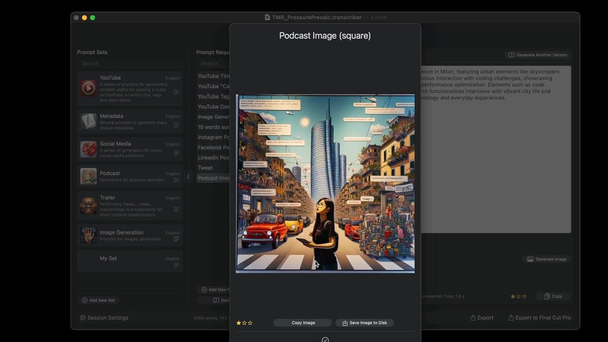Collapse sidebar with the chevron arrow
The height and width of the screenshot is (342, 608).
point(189,177)
